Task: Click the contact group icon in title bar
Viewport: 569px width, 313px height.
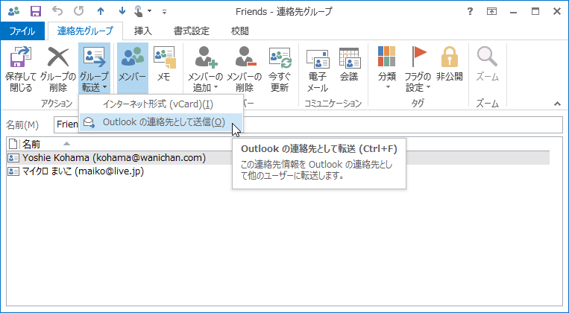Action: point(13,12)
